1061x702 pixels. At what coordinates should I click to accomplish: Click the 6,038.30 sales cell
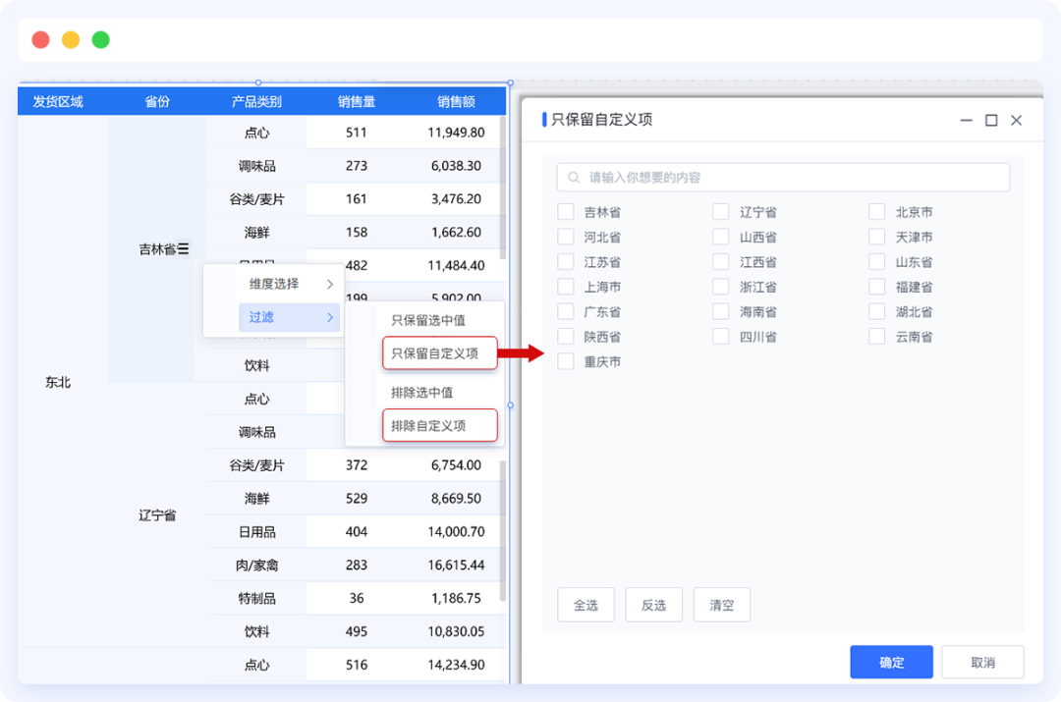[456, 166]
